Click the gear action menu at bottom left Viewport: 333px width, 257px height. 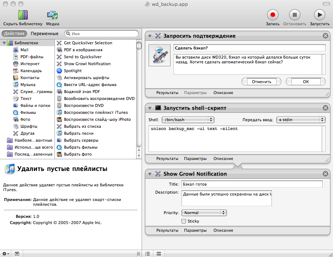point(6,253)
